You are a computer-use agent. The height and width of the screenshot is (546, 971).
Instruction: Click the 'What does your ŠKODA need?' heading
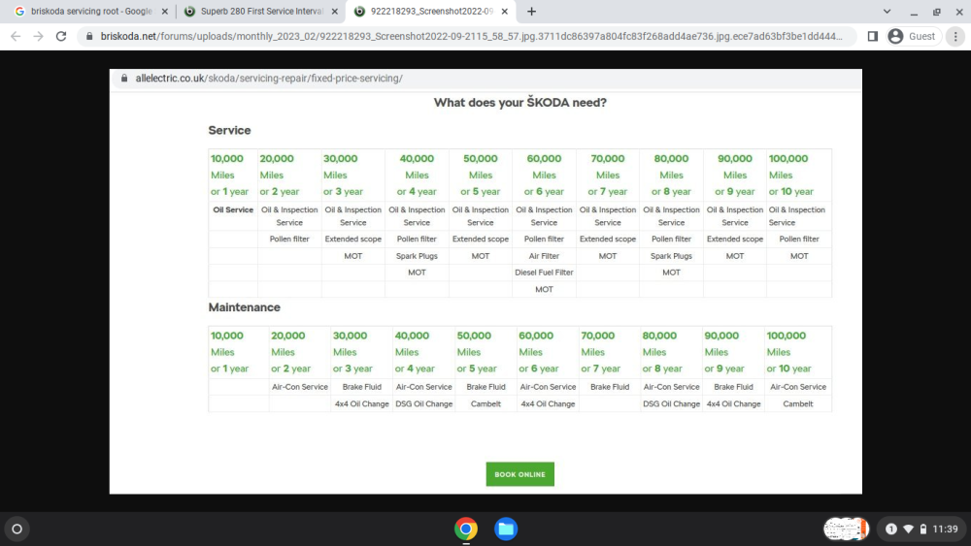520,103
